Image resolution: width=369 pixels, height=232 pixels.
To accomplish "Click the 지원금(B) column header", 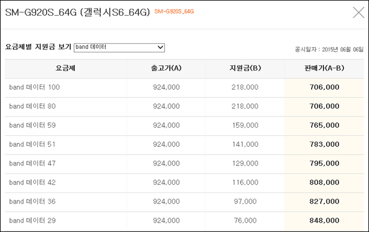I will (245, 68).
